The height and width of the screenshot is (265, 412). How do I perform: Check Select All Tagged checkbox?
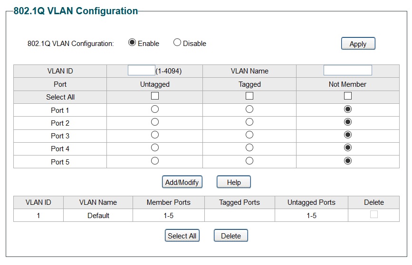(249, 96)
